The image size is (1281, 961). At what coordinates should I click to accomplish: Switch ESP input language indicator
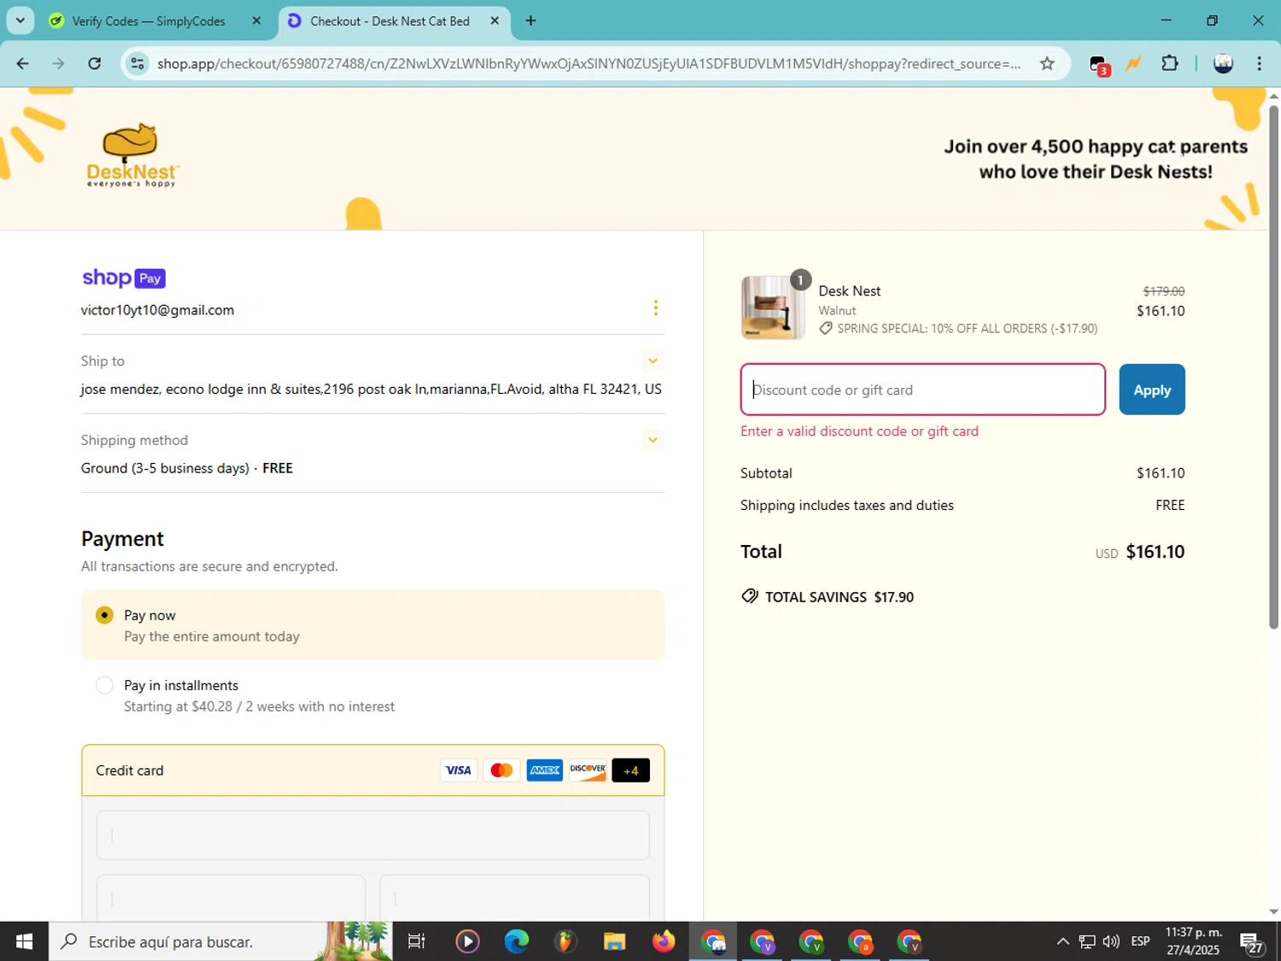(1140, 941)
